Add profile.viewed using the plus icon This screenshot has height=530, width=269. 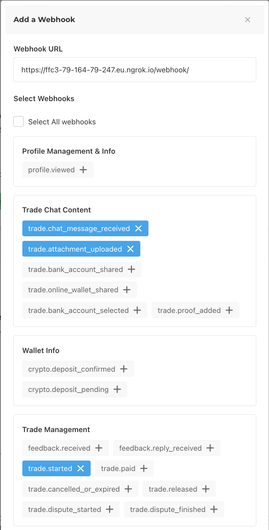click(x=83, y=170)
